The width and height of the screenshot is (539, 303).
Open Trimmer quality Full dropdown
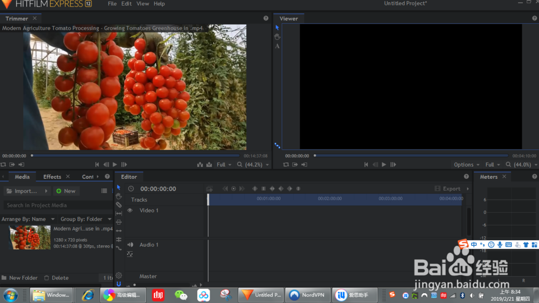[x=224, y=165]
